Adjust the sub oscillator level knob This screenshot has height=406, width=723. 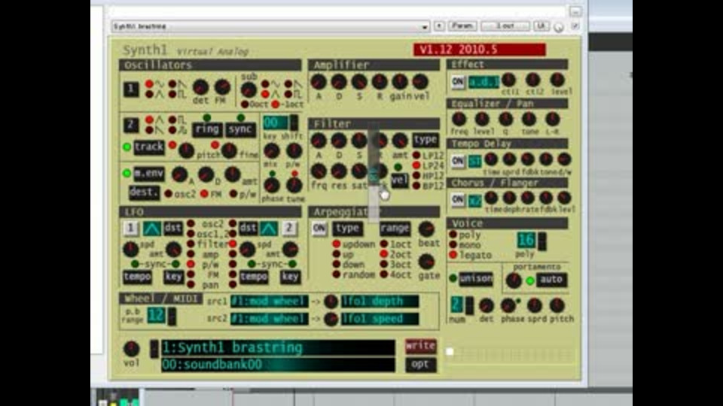click(249, 89)
